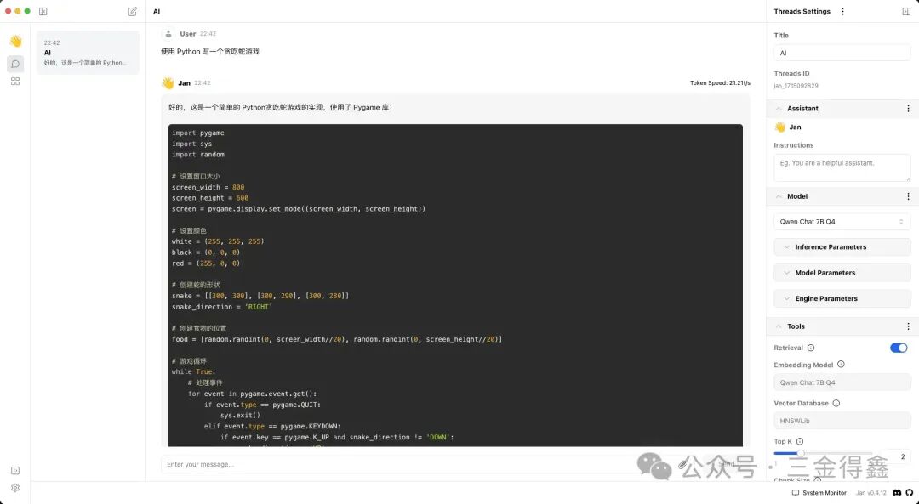Click the Title input field containing AI
This screenshot has height=504, width=919.
click(x=842, y=53)
